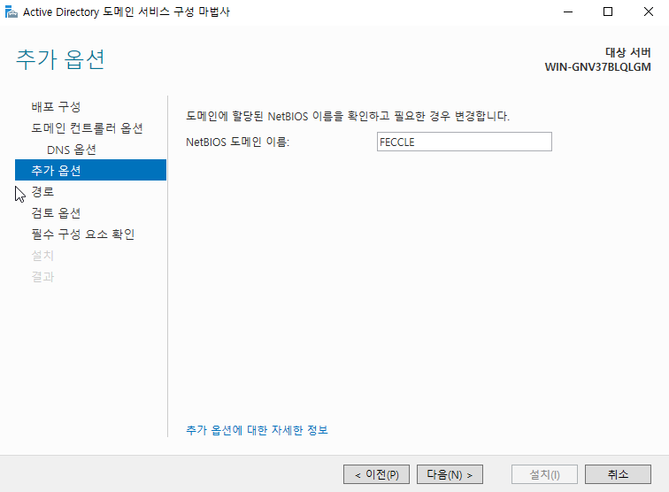Viewport: 669px width, 492px height.
Task: Go to 필수 구성 요소 확인 step
Action: point(83,234)
